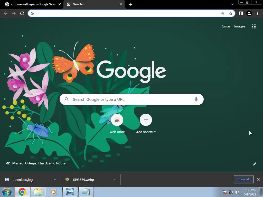This screenshot has height=197, width=263.
Task: Show all downloads
Action: pos(243,179)
